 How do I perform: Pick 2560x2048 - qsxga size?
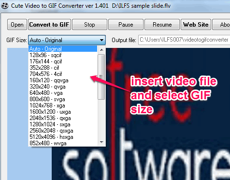63,131
